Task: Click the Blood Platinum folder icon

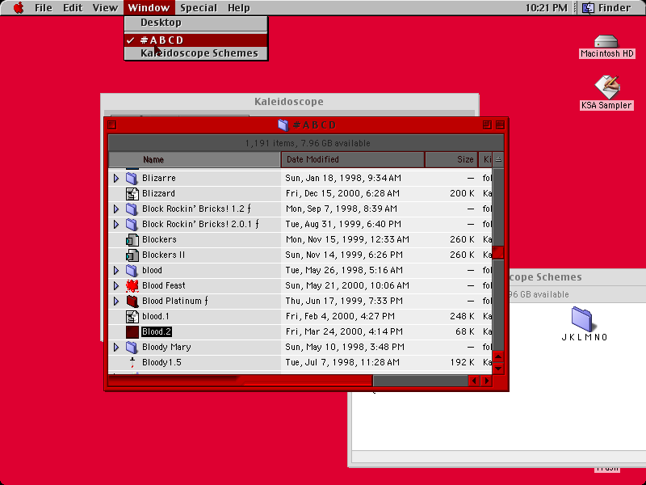Action: [132, 301]
